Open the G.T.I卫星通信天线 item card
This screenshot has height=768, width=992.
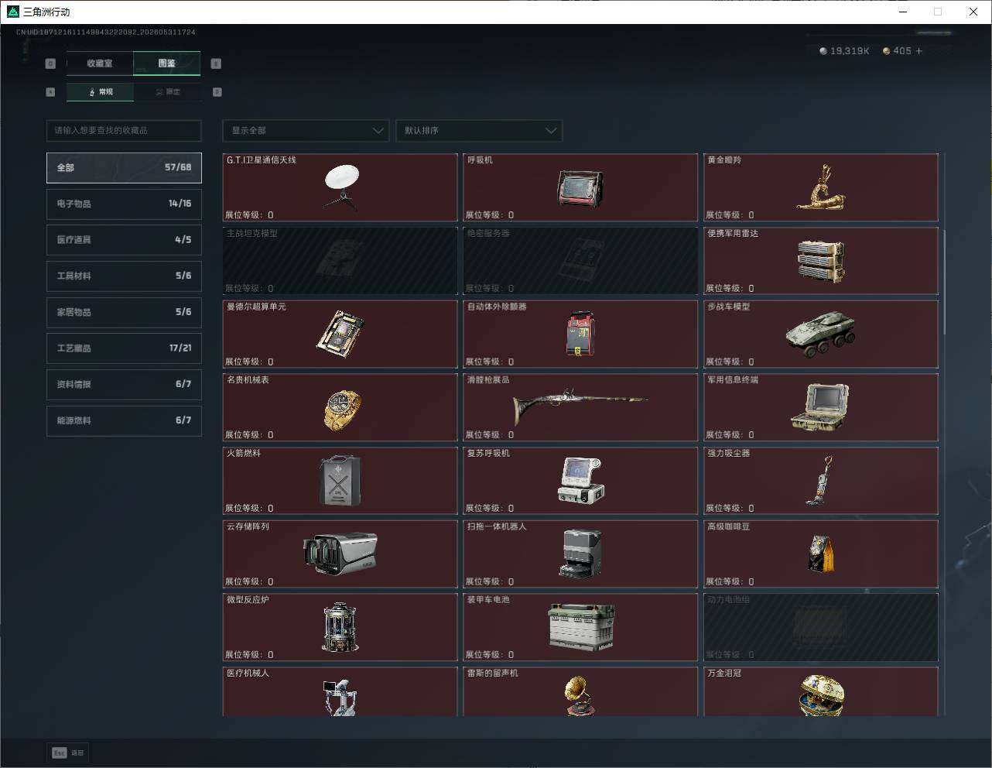(x=340, y=187)
